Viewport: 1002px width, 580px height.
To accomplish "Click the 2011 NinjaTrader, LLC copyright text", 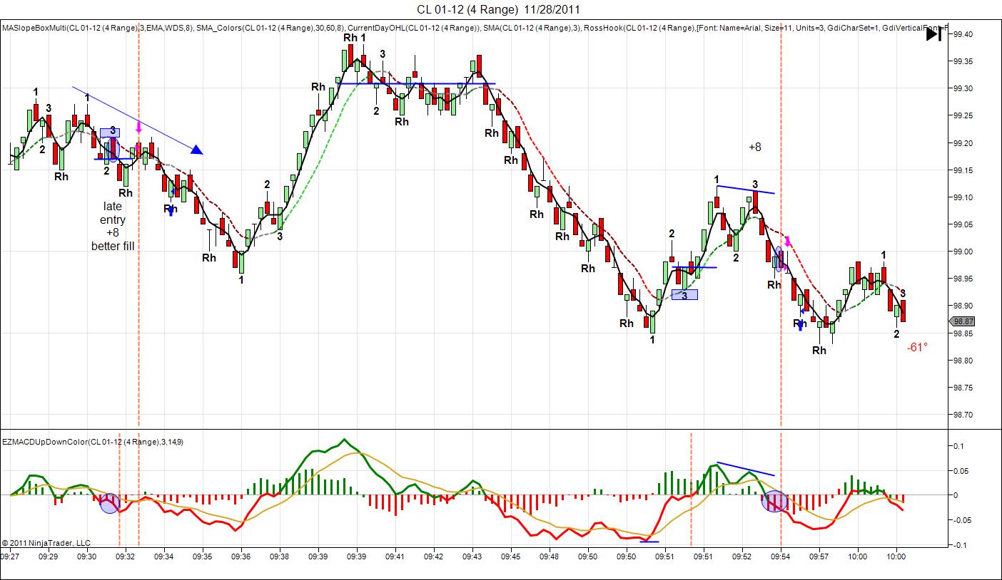I will [x=47, y=542].
